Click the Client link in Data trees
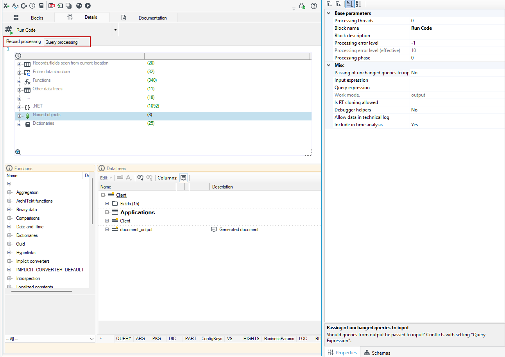The width and height of the screenshot is (505, 357). [122, 195]
